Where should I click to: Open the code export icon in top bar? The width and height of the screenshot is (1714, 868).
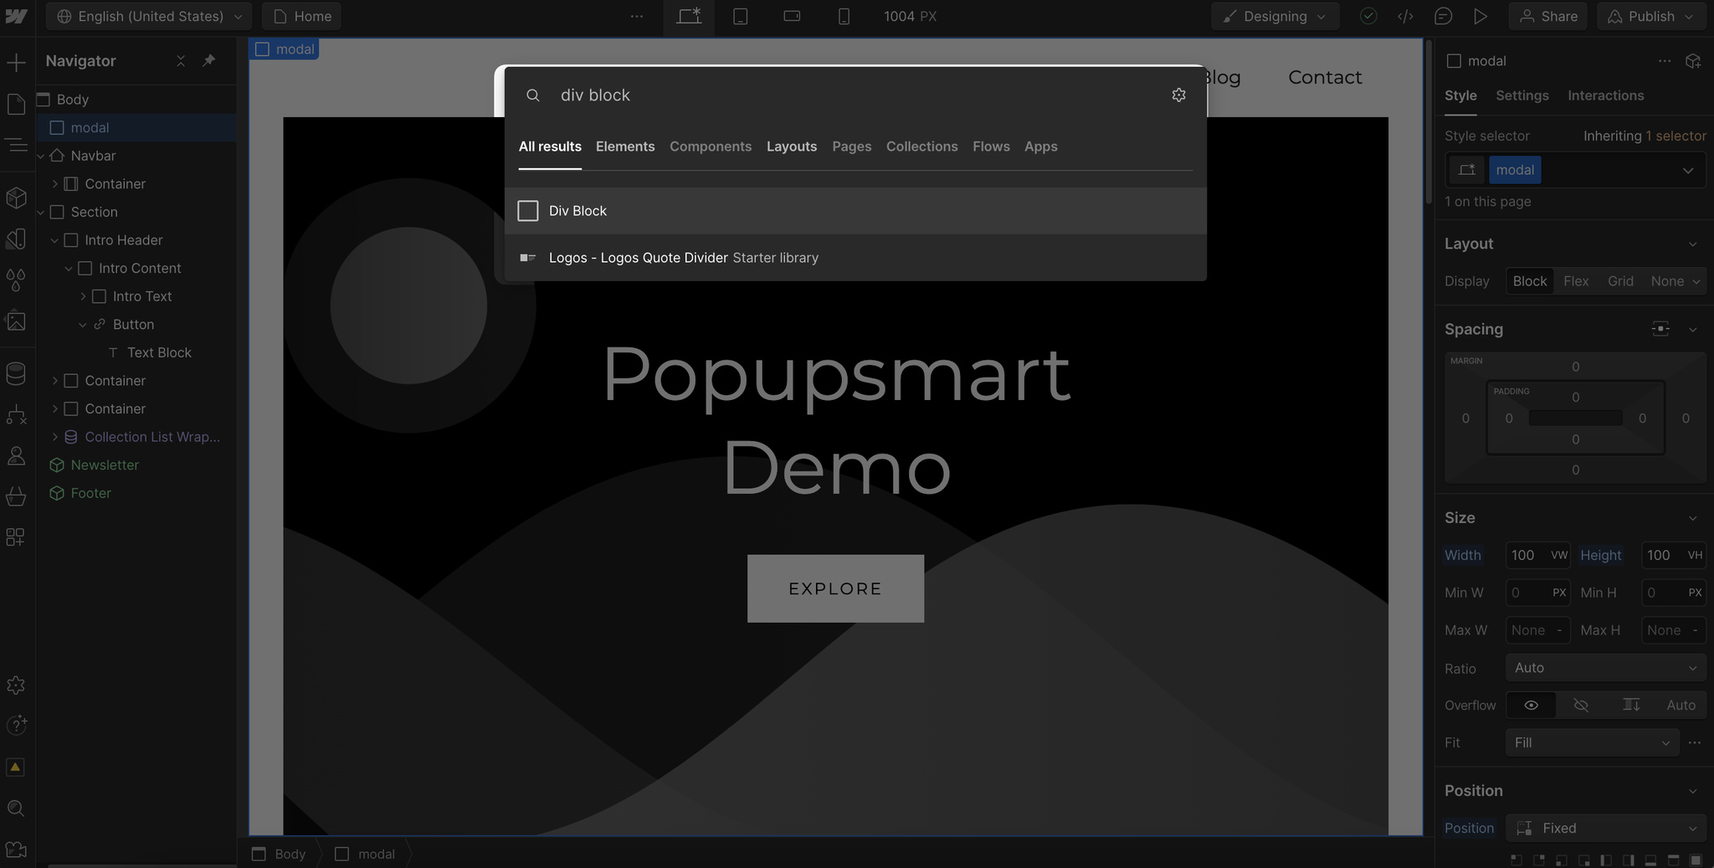click(x=1406, y=17)
